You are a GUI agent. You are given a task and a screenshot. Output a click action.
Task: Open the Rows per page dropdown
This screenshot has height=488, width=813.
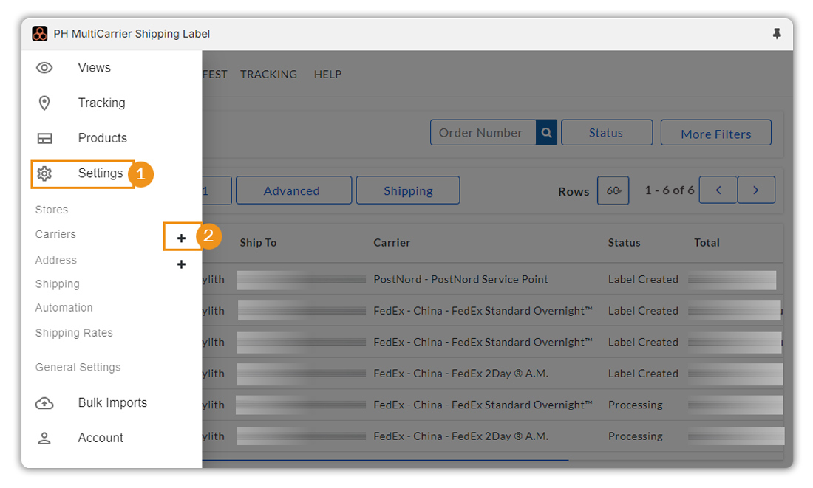point(613,190)
